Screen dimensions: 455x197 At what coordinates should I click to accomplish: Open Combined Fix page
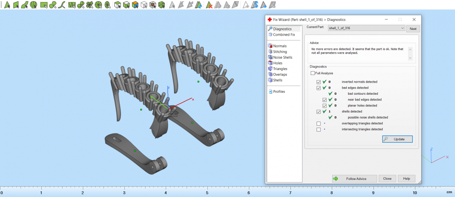284,34
